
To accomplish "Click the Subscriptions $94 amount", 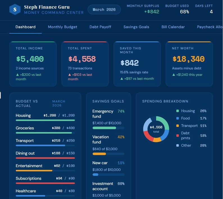I will tap(59, 178).
